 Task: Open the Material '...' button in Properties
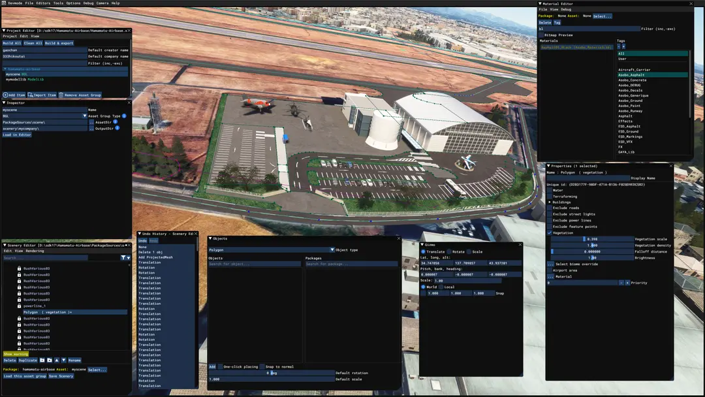tap(550, 276)
